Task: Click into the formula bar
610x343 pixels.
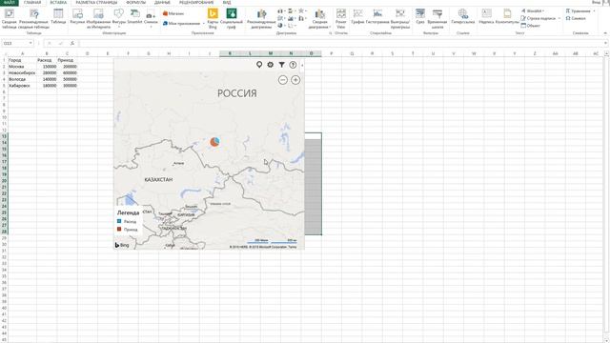Action: pyautogui.click(x=340, y=43)
